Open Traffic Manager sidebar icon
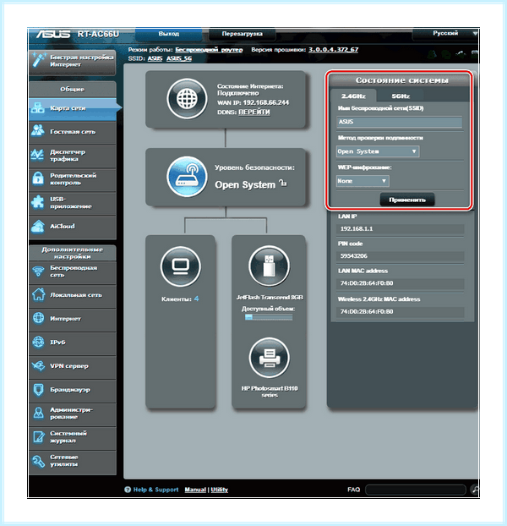 tap(37, 155)
